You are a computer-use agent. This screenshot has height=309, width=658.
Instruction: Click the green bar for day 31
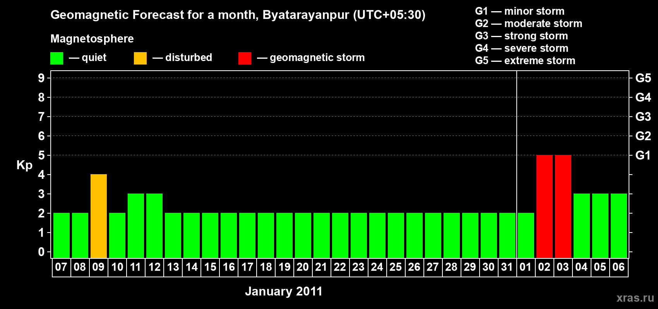coord(507,236)
